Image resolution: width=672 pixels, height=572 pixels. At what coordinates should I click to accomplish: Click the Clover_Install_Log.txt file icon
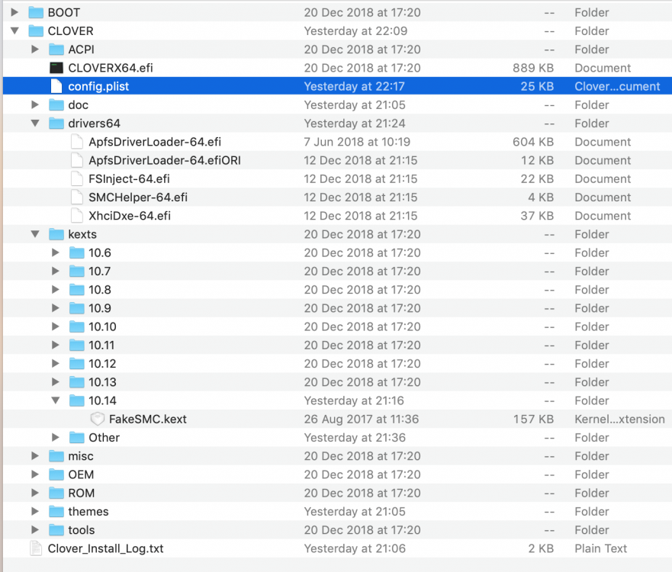pos(36,548)
